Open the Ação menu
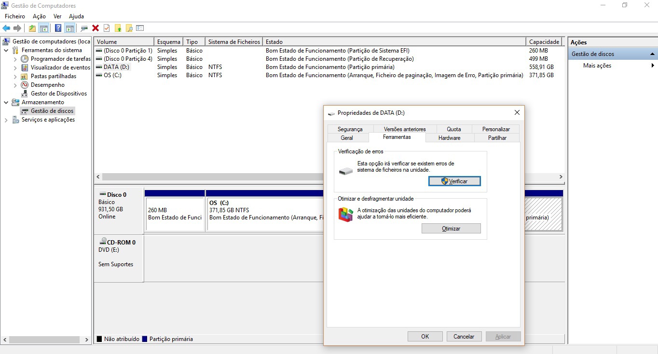 [39, 16]
